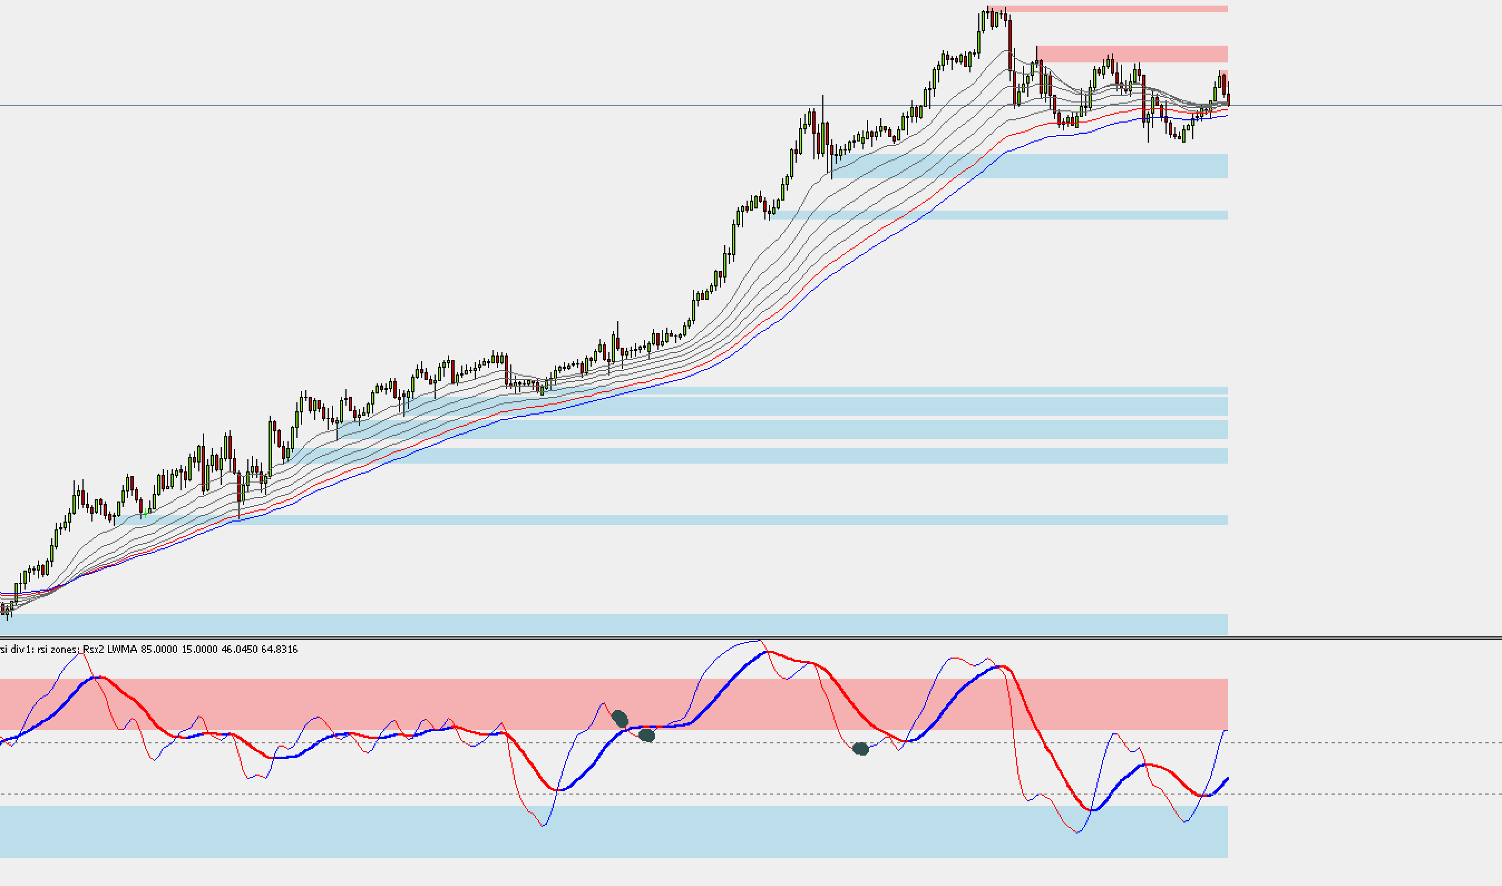Click the small green cross marker on the early candles
The width and height of the screenshot is (1502, 886).
point(145,513)
